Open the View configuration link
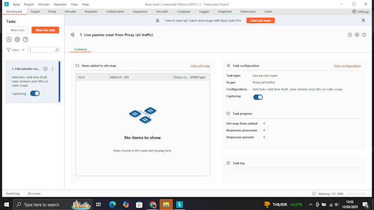 pos(347,65)
